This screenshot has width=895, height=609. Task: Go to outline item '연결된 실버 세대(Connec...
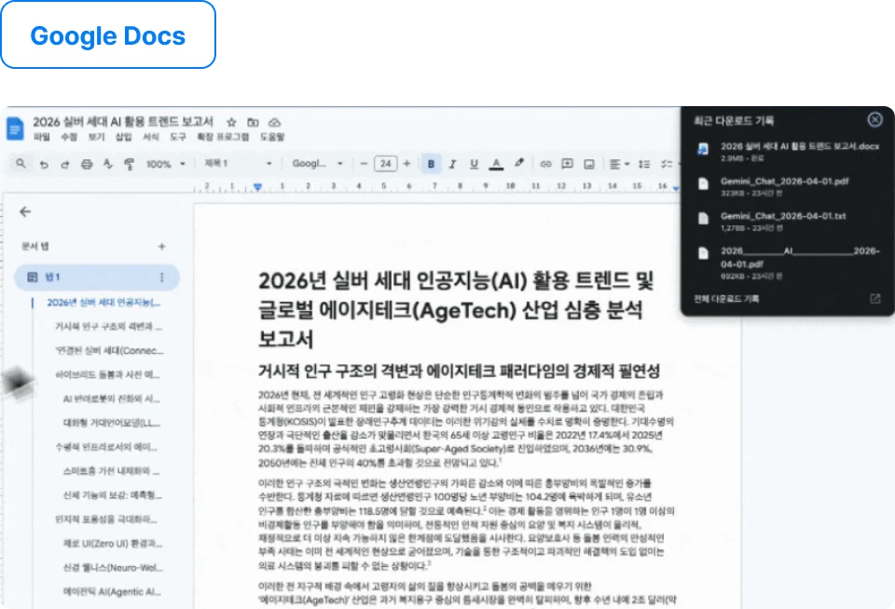[x=109, y=350]
